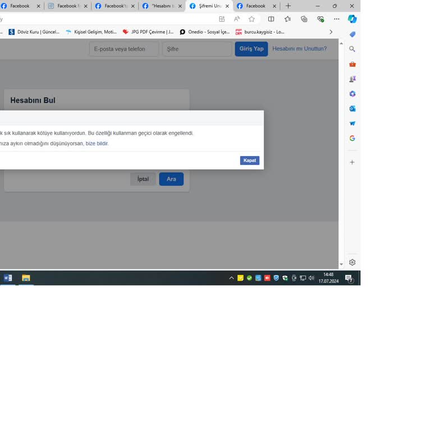
Task: Open the JPG PDF Çevirme bookmark
Action: coord(148,32)
